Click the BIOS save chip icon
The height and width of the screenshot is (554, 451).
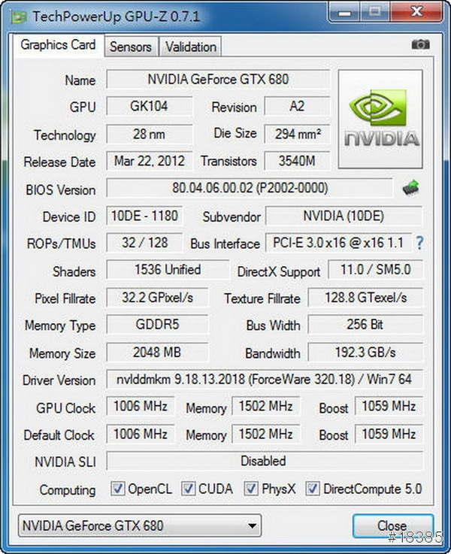click(x=411, y=188)
